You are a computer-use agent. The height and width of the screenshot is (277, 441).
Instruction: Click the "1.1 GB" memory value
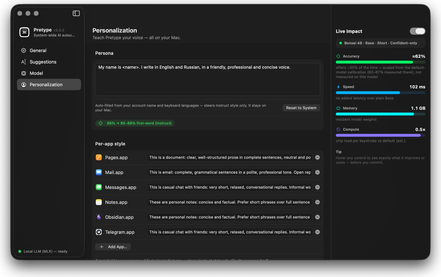coord(418,108)
